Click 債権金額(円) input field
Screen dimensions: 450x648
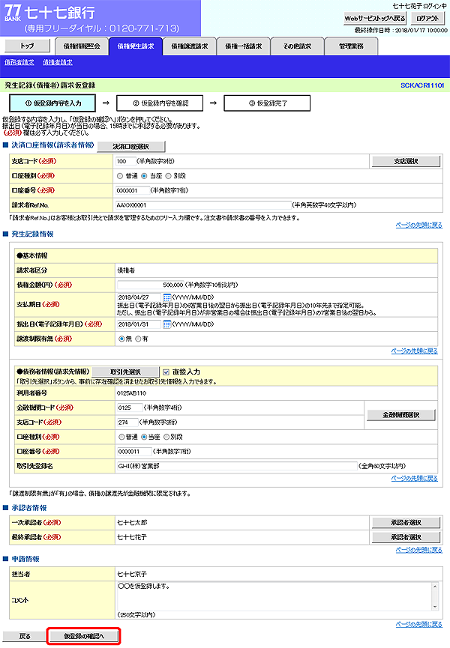151,285
